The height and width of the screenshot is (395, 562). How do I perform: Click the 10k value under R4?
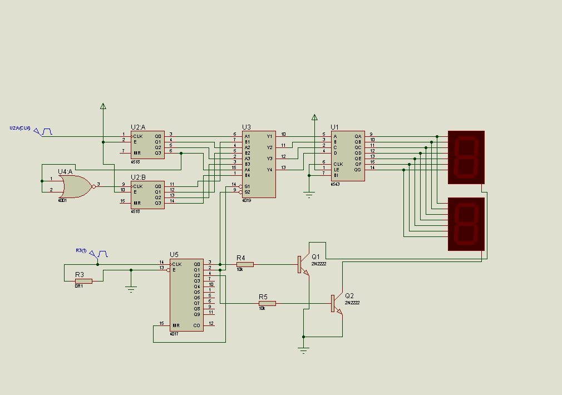(x=240, y=269)
